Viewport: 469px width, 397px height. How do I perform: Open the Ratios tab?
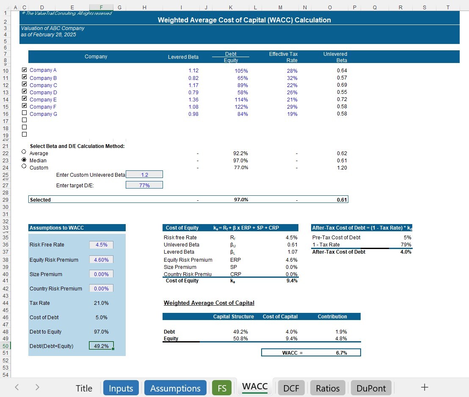pyautogui.click(x=328, y=387)
